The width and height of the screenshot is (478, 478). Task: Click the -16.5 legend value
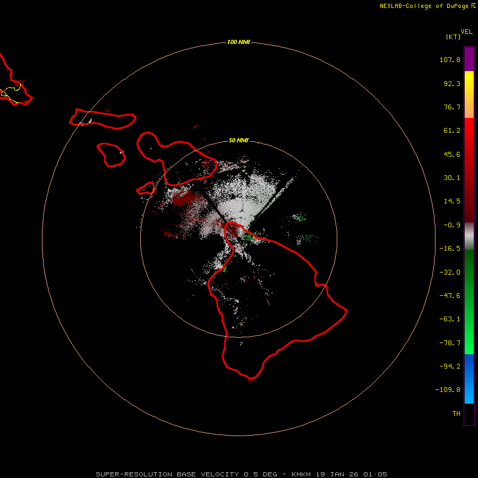click(x=450, y=249)
